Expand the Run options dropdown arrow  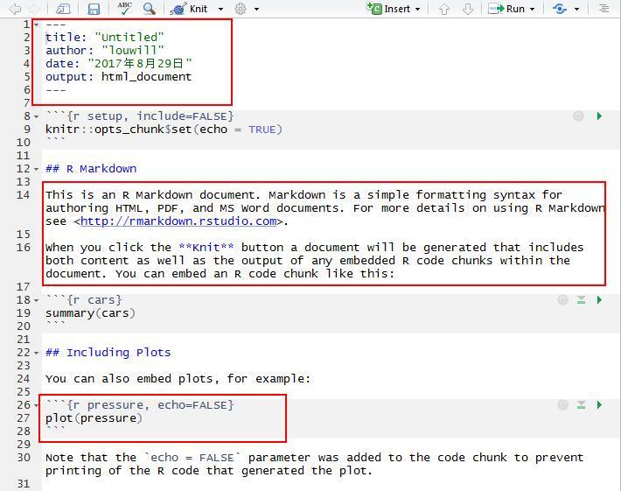point(532,9)
